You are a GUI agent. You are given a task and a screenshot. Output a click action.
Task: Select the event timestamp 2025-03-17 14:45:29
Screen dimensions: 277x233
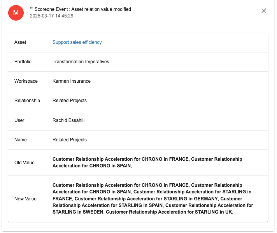click(52, 16)
